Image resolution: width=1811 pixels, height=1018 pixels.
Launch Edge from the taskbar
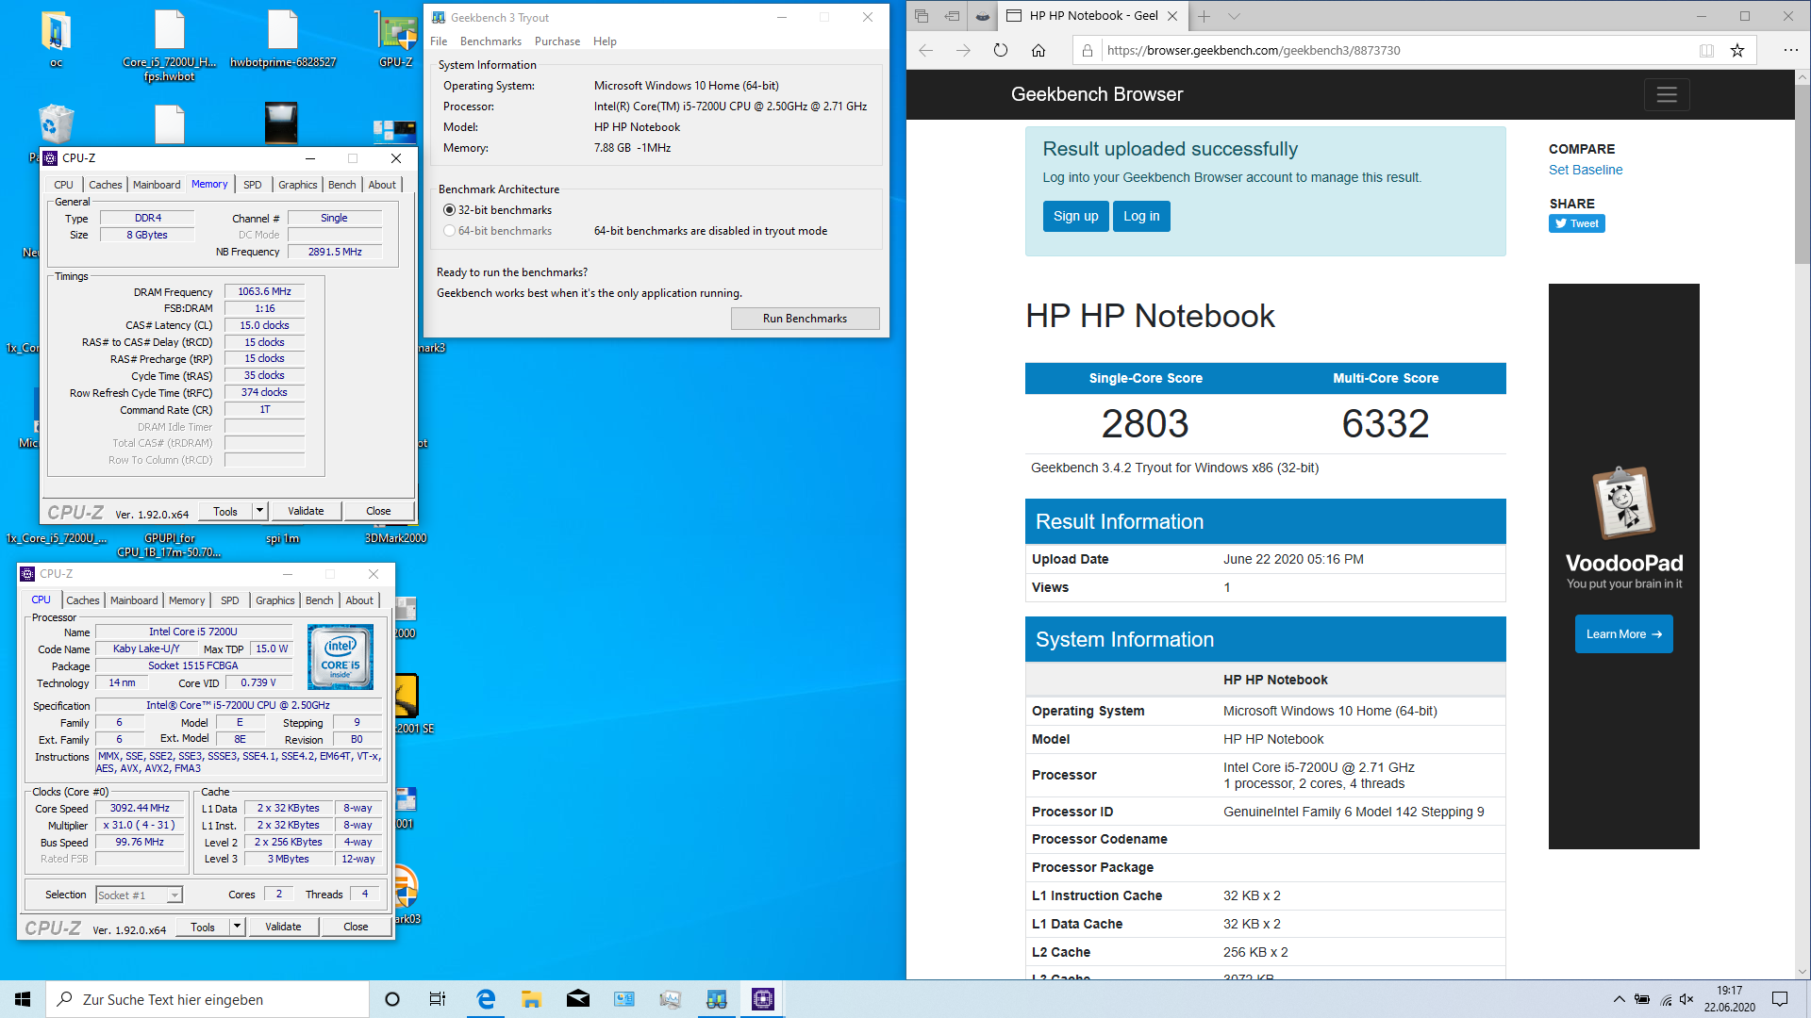pyautogui.click(x=486, y=999)
